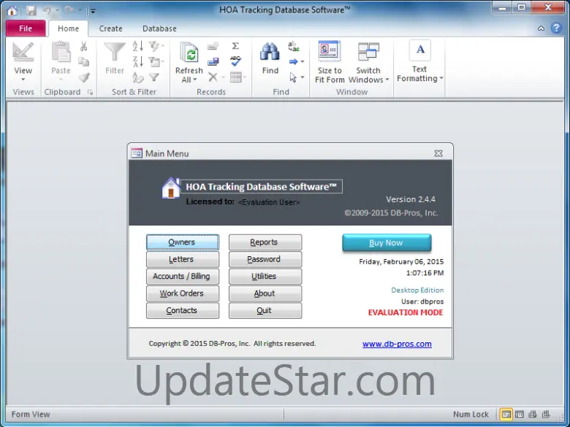Click the Cut scissors icon
Viewport: 570px width, 427px height.
[x=83, y=46]
